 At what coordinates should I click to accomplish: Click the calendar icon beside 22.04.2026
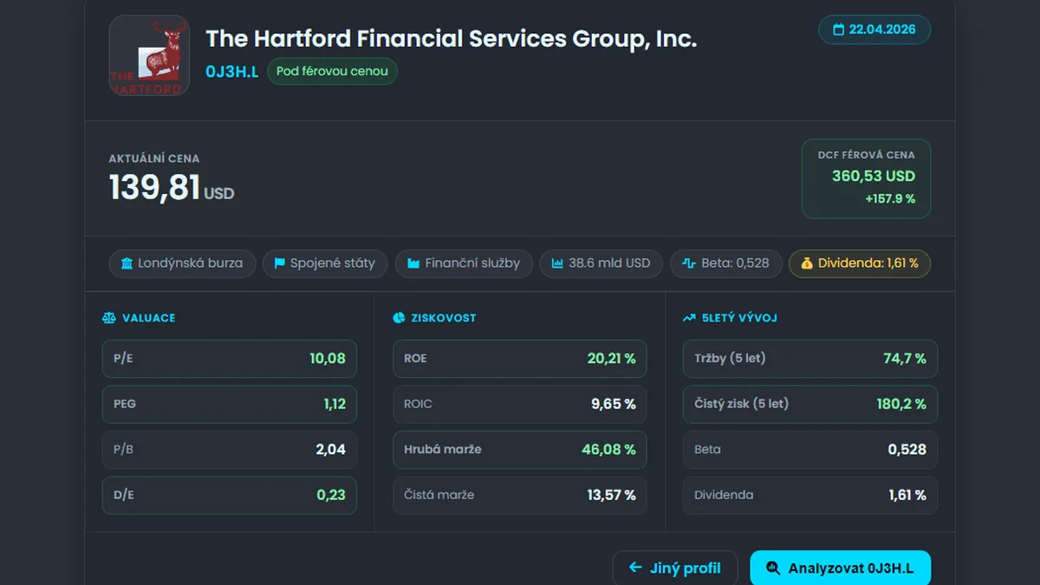tap(838, 29)
